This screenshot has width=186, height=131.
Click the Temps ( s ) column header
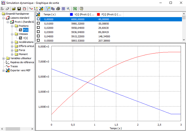tap(56, 14)
